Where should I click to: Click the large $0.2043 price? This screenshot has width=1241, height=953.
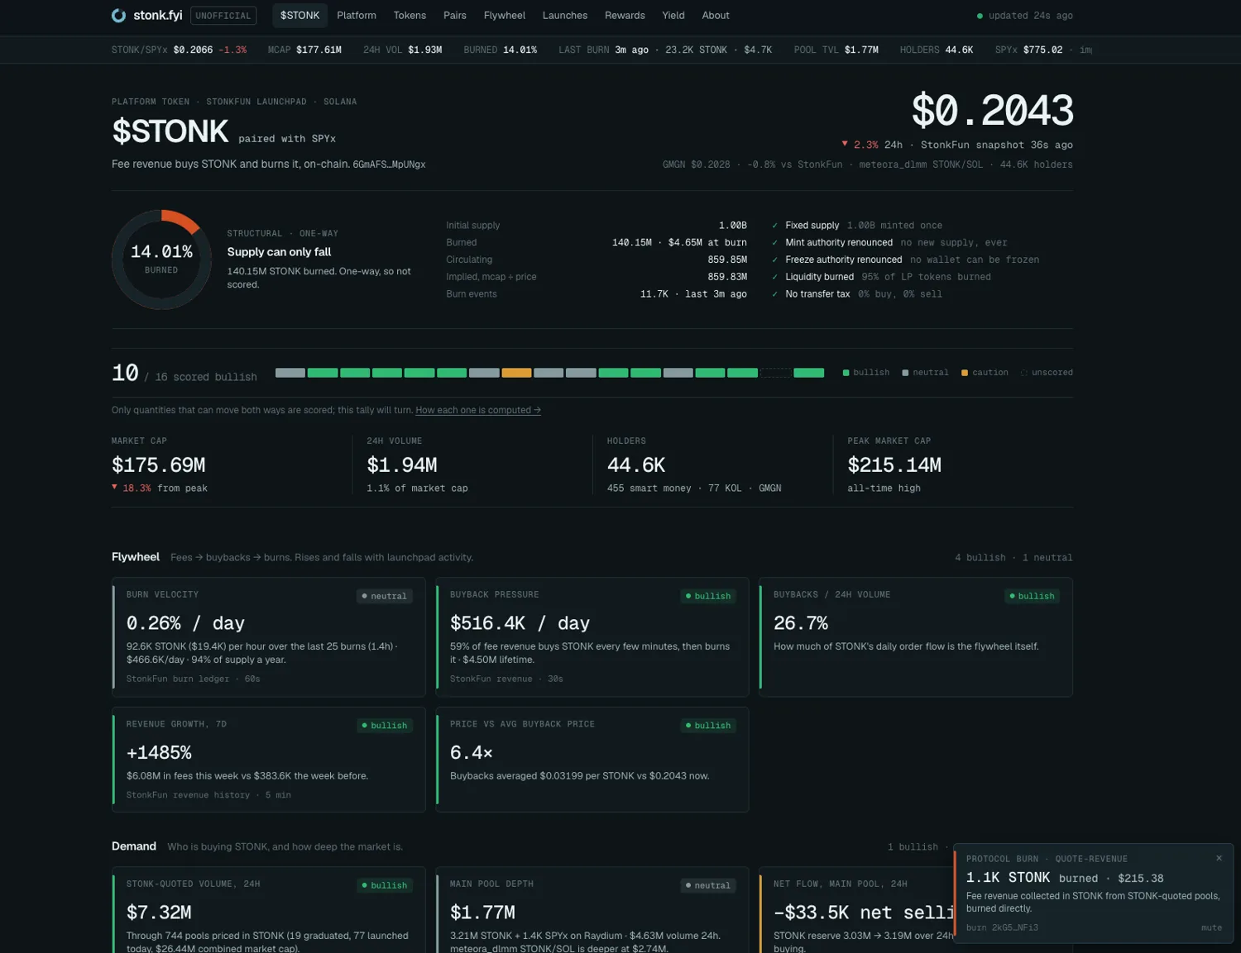(992, 111)
